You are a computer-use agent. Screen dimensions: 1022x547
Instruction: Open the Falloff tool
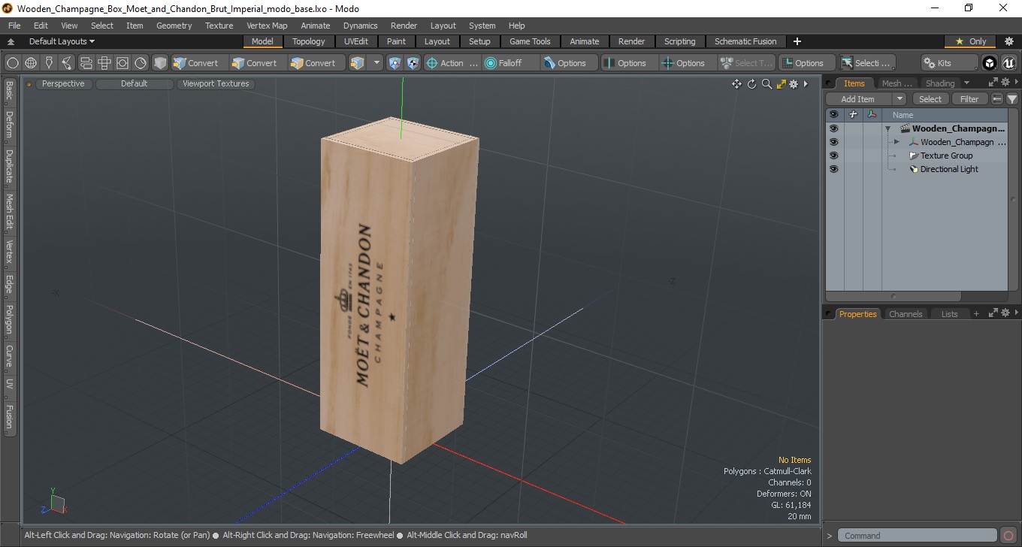point(511,63)
